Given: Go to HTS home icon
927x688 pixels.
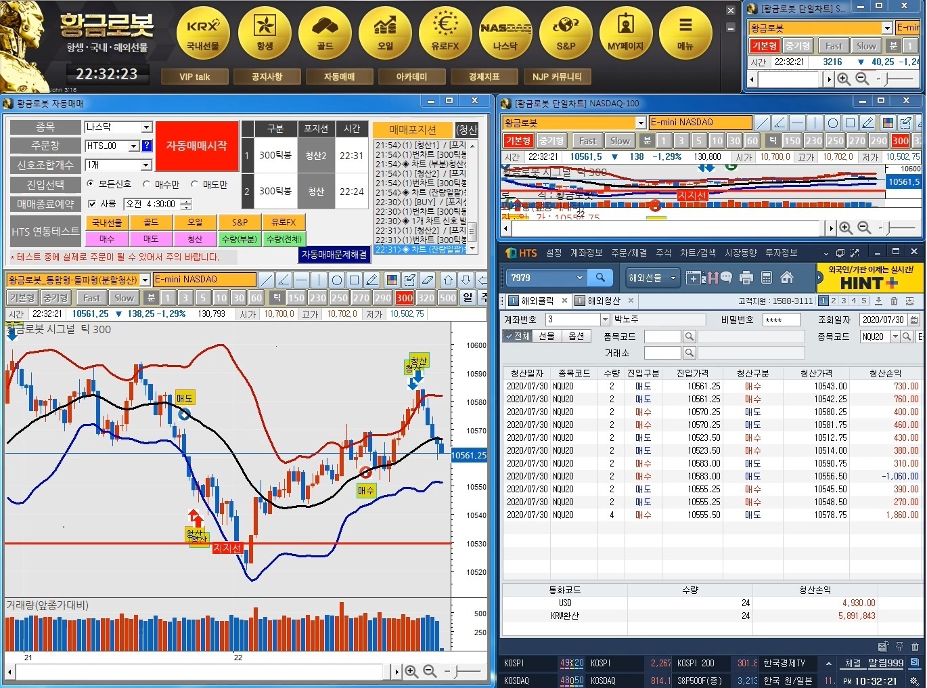Looking at the screenshot, I should (787, 278).
